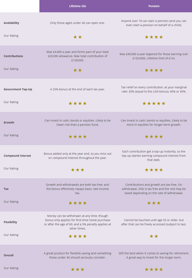Select the Contributions row label
This screenshot has height=278, width=192.
13,56
